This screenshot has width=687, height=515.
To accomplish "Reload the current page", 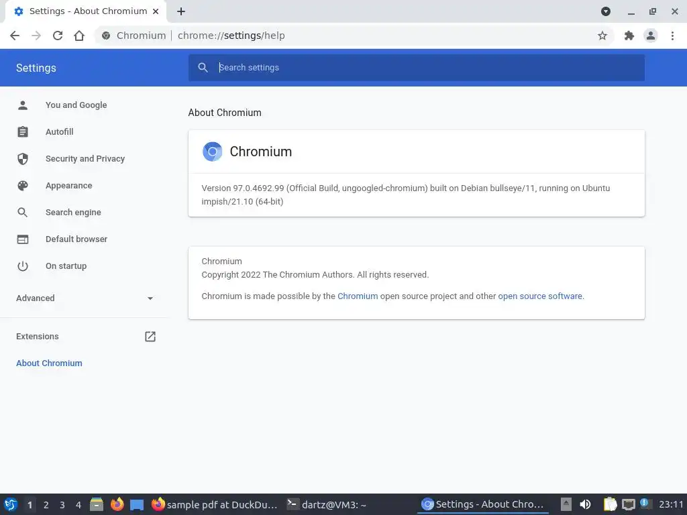I will (58, 36).
